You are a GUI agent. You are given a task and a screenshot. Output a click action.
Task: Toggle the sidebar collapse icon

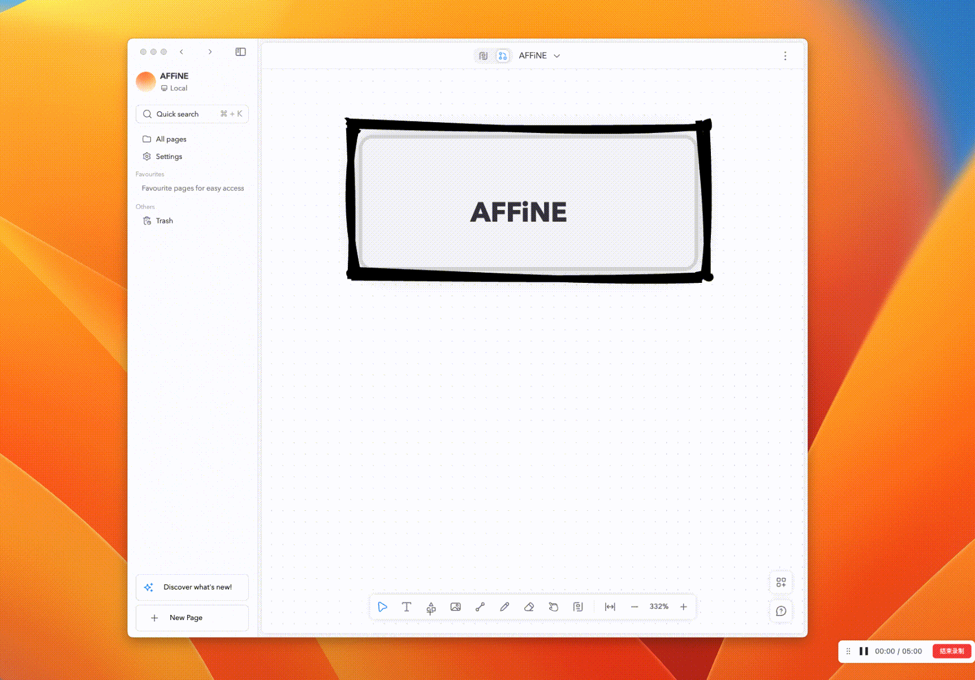click(x=240, y=51)
